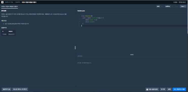Click the [5,4,3,2,1] table cell
Image resolution: width=188 pixels, height=92 pixels.
click(11, 34)
